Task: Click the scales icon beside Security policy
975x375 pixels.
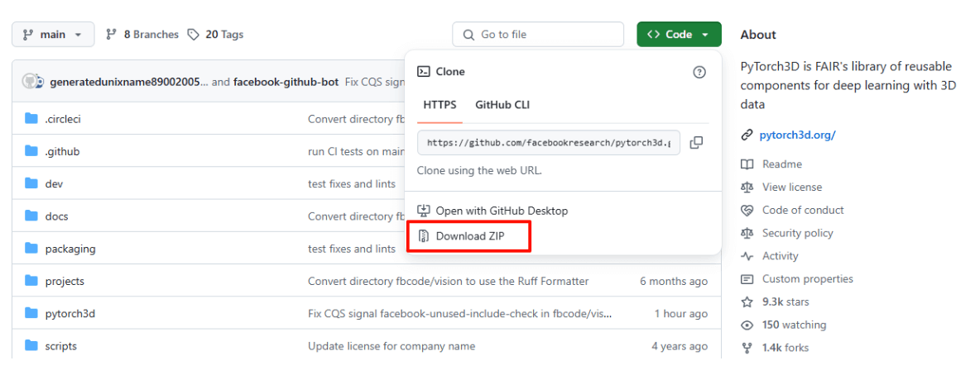Action: point(747,233)
